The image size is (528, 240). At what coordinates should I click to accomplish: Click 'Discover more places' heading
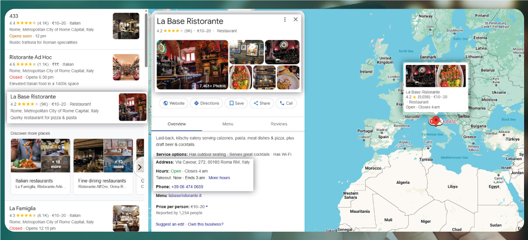30,133
